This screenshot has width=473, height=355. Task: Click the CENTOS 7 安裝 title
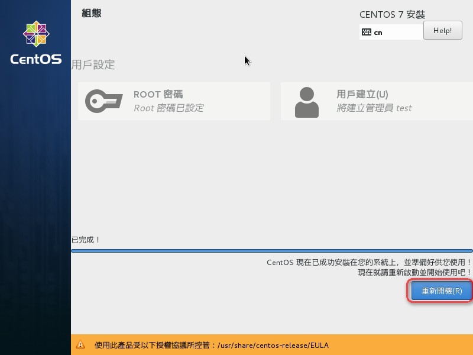tap(392, 14)
